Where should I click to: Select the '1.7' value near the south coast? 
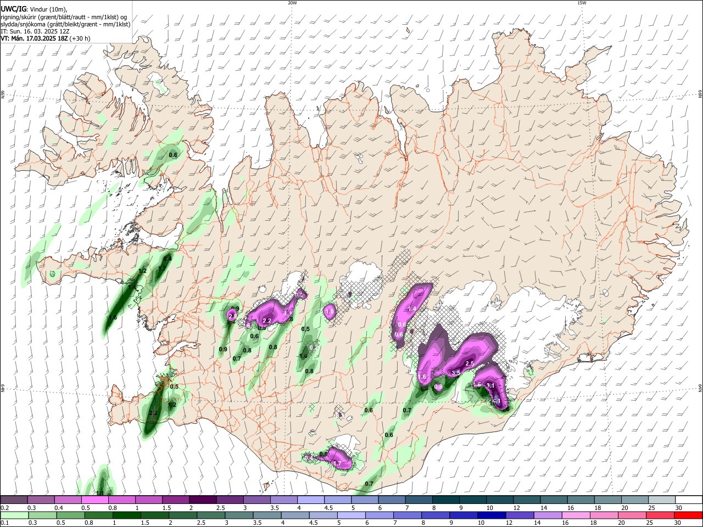[338, 464]
